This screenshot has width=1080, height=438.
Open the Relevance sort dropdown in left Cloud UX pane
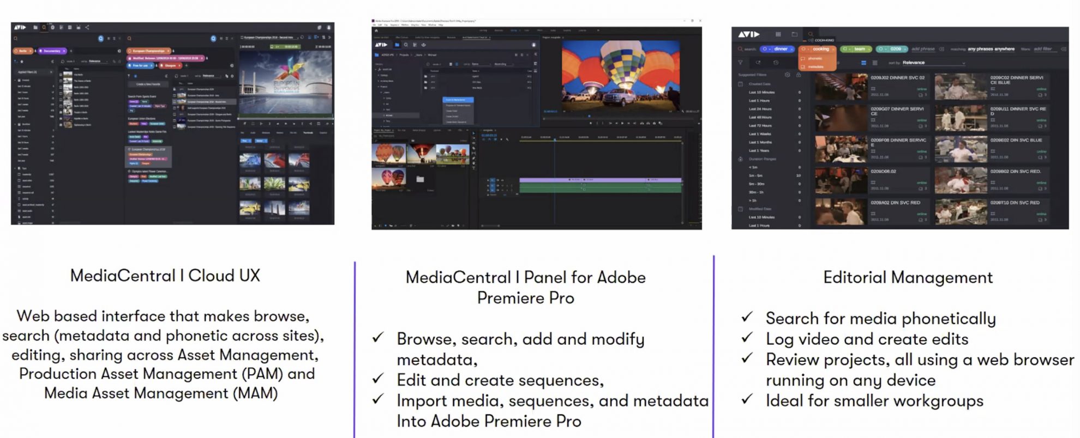[98, 62]
